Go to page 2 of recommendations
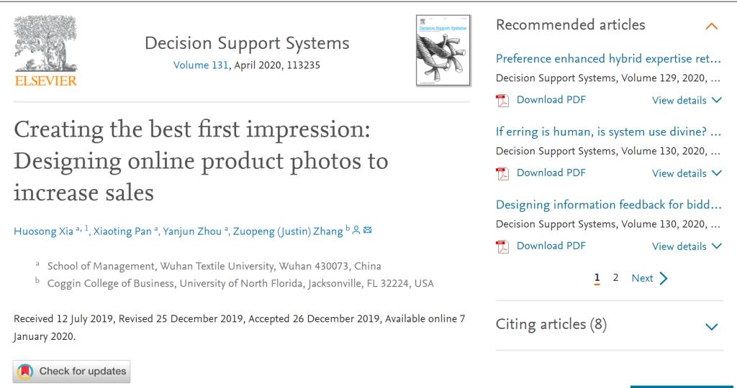The height and width of the screenshot is (388, 737). (616, 278)
